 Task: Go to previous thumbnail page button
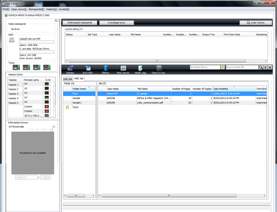pyautogui.click(x=23, y=177)
